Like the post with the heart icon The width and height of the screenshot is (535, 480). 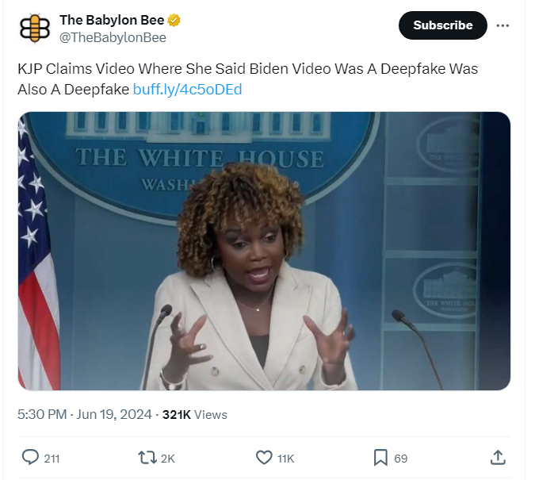[x=264, y=458]
